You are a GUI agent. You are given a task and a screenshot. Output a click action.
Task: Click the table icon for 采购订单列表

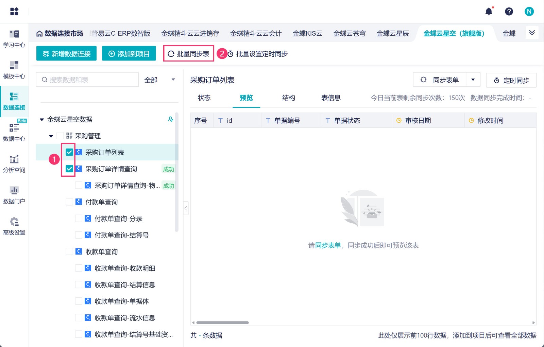tap(79, 152)
